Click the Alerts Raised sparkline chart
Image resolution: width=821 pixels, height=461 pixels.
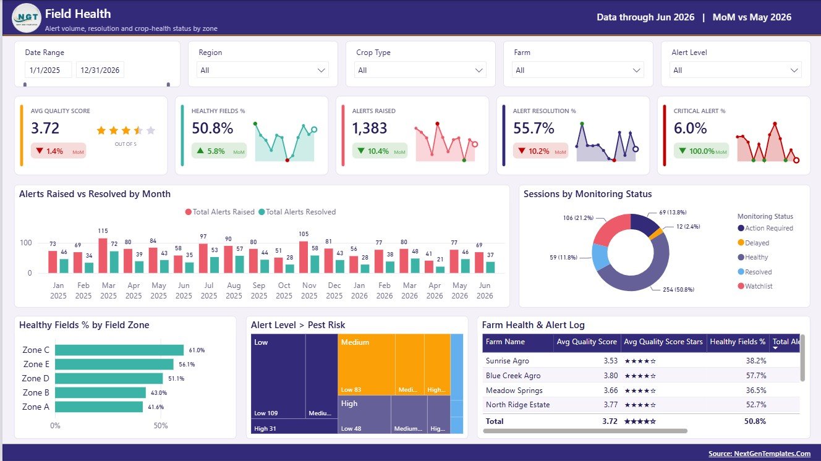[x=446, y=142]
